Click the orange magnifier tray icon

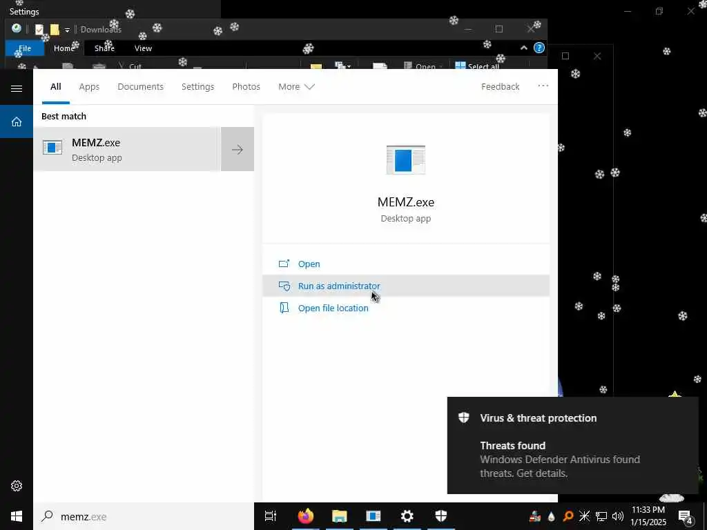point(568,516)
